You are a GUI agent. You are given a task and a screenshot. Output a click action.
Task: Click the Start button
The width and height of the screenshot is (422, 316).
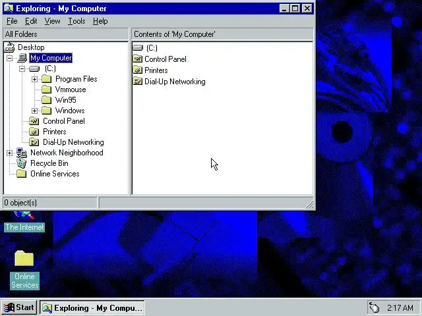tap(19, 307)
